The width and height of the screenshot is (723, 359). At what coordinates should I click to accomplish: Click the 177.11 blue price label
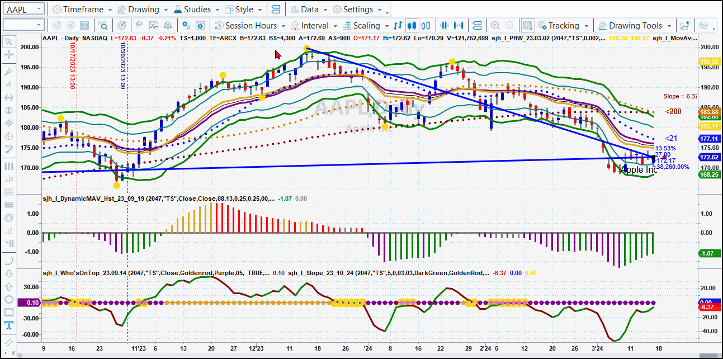pos(709,138)
